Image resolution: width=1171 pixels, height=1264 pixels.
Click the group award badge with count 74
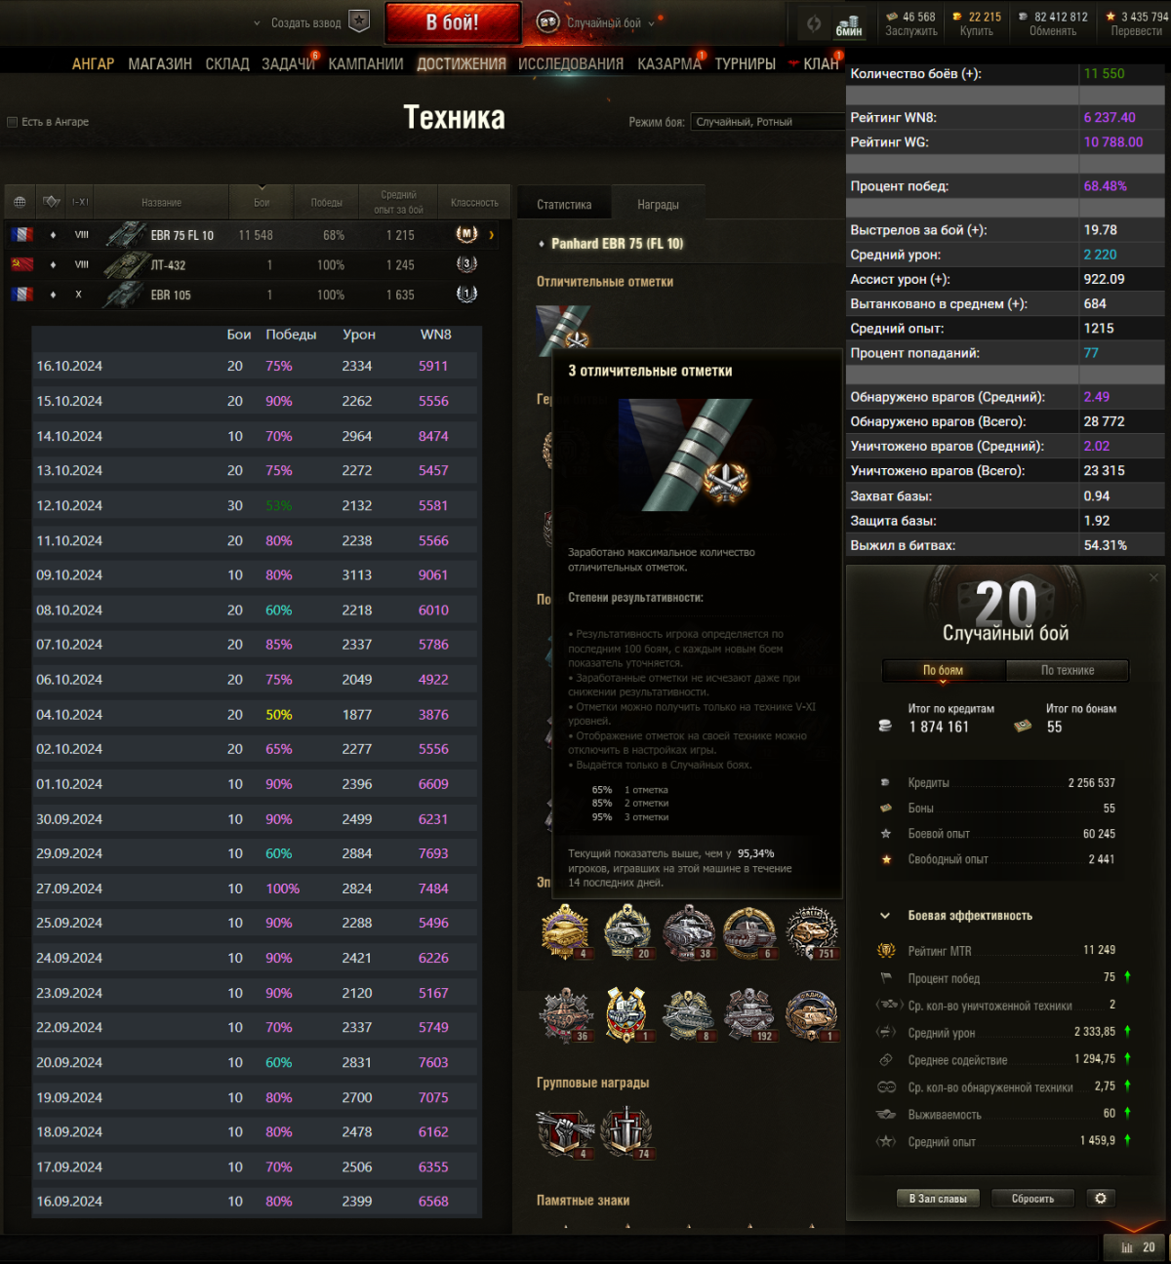(626, 1132)
